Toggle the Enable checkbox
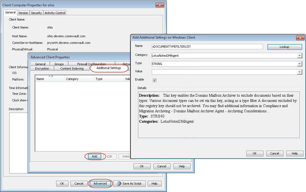The height and width of the screenshot is (192, 306). [x=155, y=80]
